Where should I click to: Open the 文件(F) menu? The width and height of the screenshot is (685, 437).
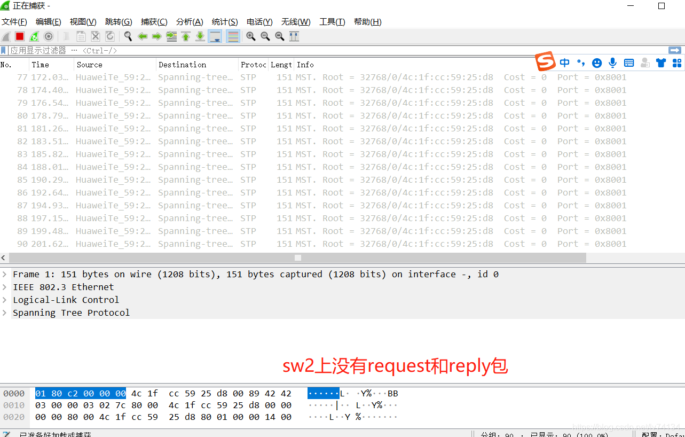coord(14,22)
